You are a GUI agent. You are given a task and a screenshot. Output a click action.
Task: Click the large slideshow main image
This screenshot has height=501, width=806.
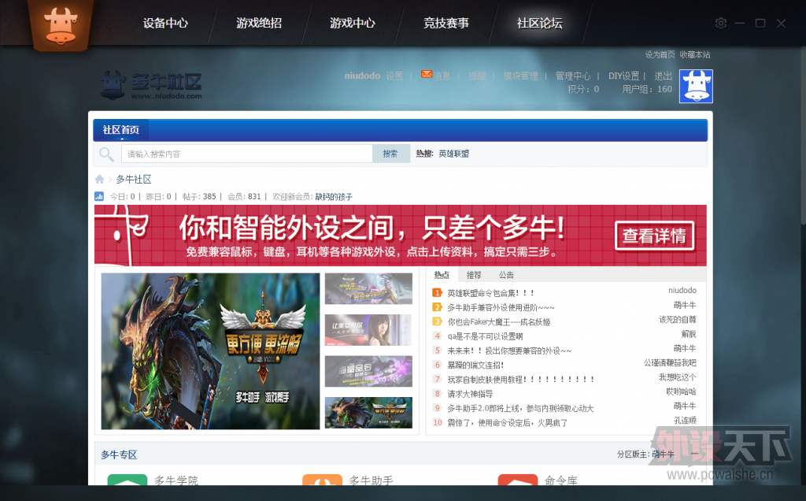(x=210, y=351)
